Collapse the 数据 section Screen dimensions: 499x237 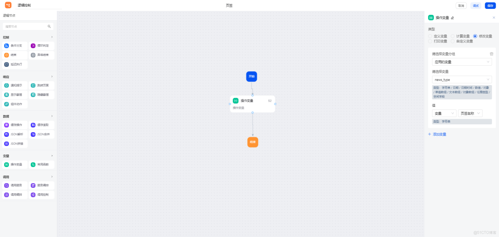52,116
